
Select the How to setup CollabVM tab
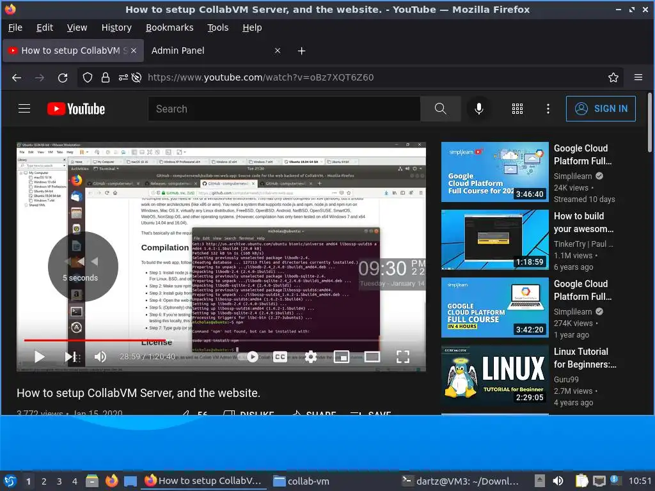[73, 51]
